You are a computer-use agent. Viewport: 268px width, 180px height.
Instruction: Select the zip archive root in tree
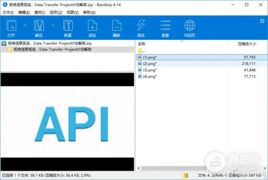49,43
